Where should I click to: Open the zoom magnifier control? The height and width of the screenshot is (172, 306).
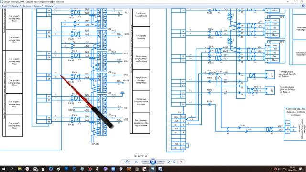pos(127,161)
